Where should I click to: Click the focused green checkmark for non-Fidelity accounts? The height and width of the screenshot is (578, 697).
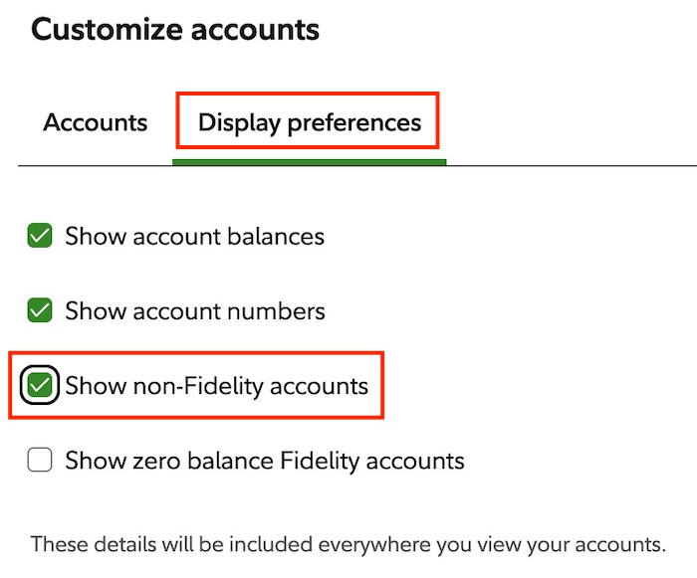click(x=40, y=385)
